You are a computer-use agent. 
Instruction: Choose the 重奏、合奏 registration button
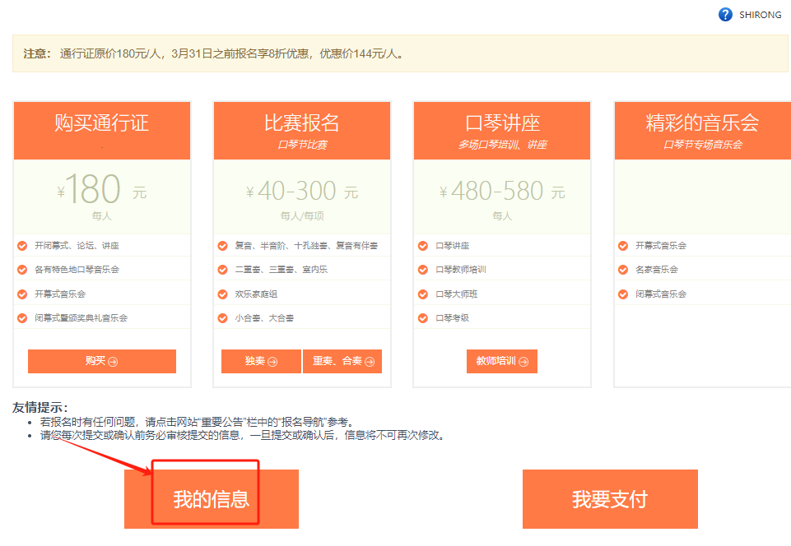pyautogui.click(x=342, y=361)
